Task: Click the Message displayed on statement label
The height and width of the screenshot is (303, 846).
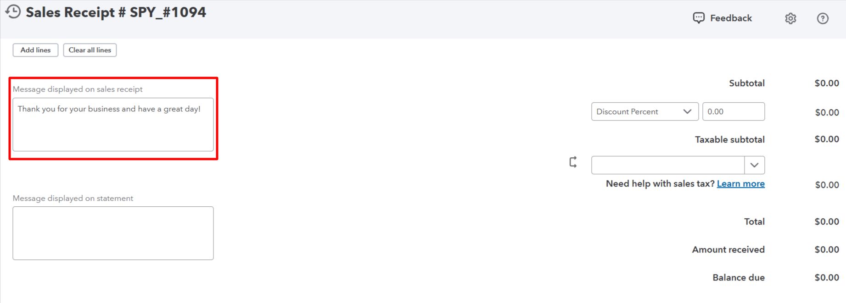Action: coord(73,198)
